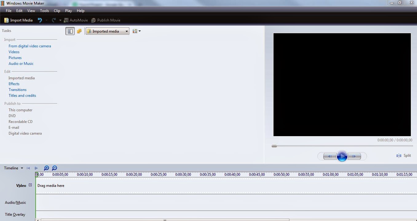This screenshot has width=417, height=221.
Task: Open Titles and credits
Action: [22, 95]
